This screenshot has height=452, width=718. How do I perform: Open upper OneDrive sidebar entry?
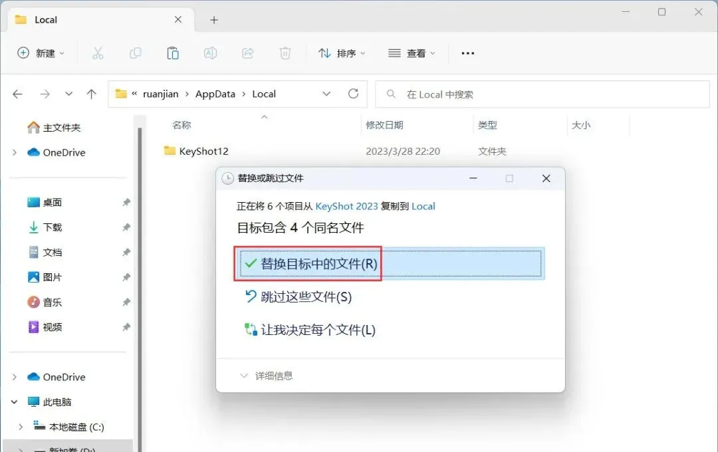pyautogui.click(x=56, y=152)
